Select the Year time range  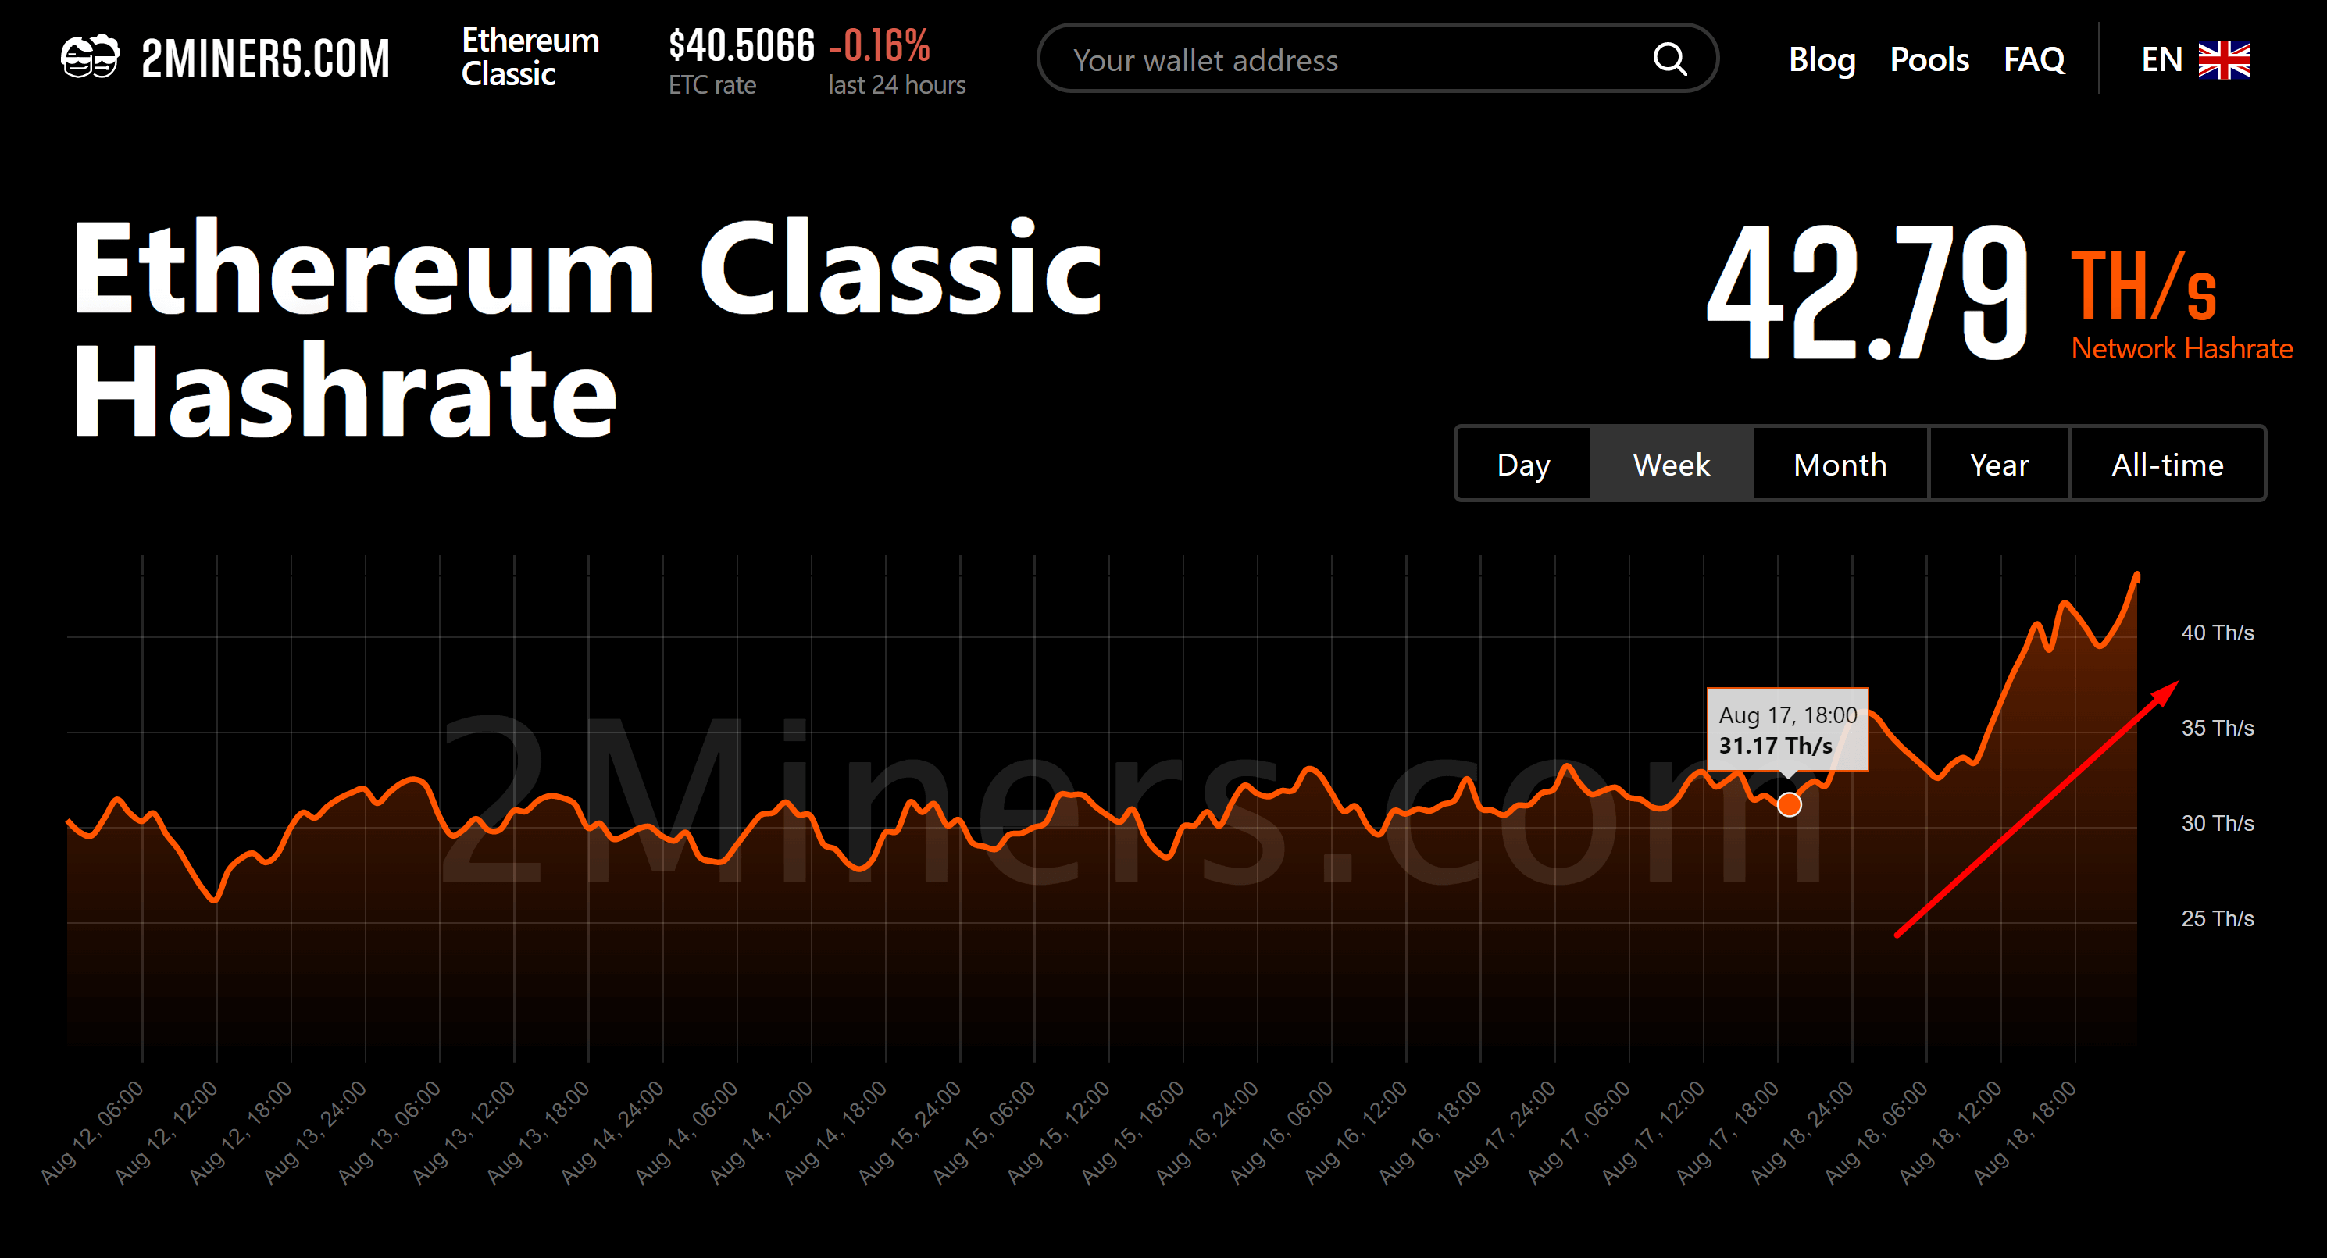1999,464
